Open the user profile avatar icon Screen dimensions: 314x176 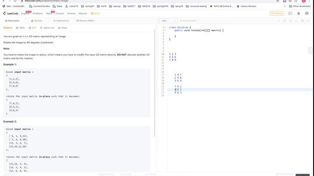[307, 13]
